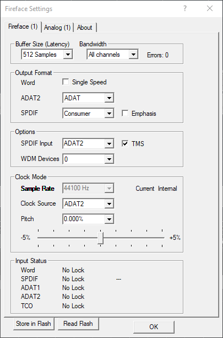The image size is (223, 338).
Task: Click the ADAT1 No Lock status
Action: [x=73, y=288]
